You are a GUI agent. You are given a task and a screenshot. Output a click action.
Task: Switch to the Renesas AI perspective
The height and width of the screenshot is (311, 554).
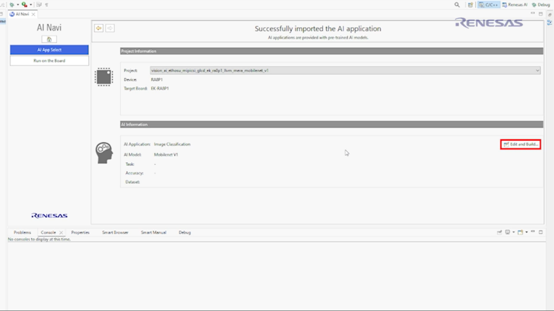coord(515,5)
